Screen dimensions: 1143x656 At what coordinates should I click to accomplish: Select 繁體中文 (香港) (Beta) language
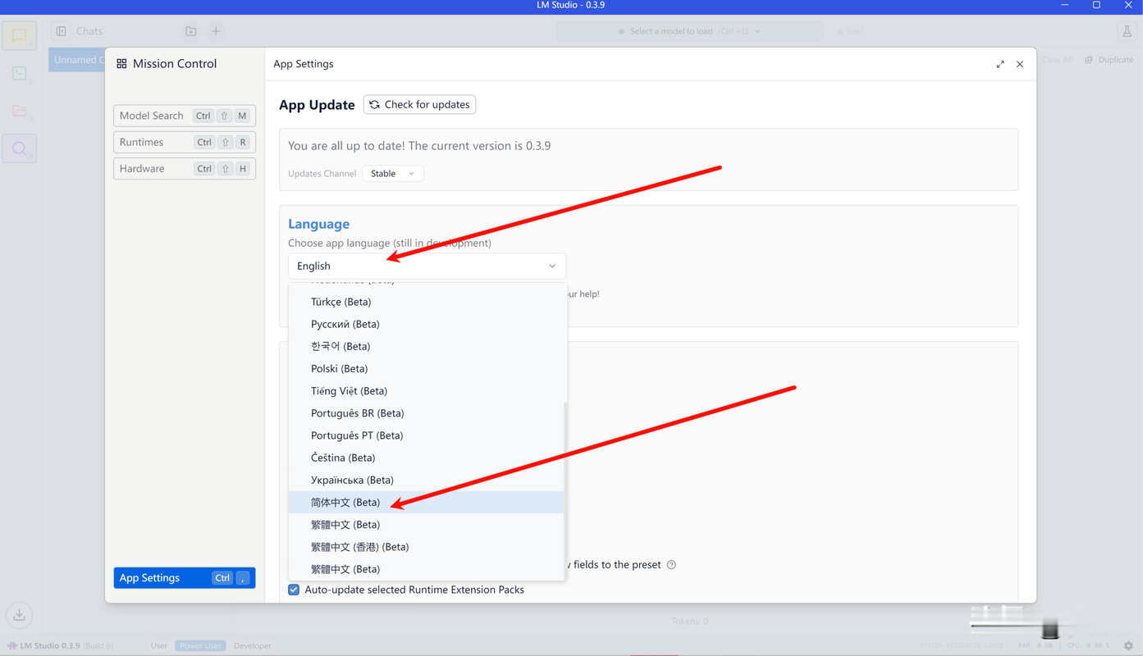pos(426,547)
